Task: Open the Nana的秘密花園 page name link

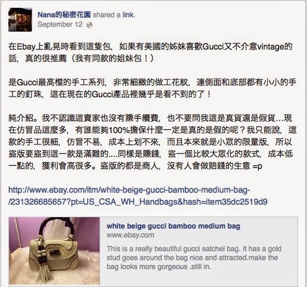Action: pyautogui.click(x=64, y=15)
